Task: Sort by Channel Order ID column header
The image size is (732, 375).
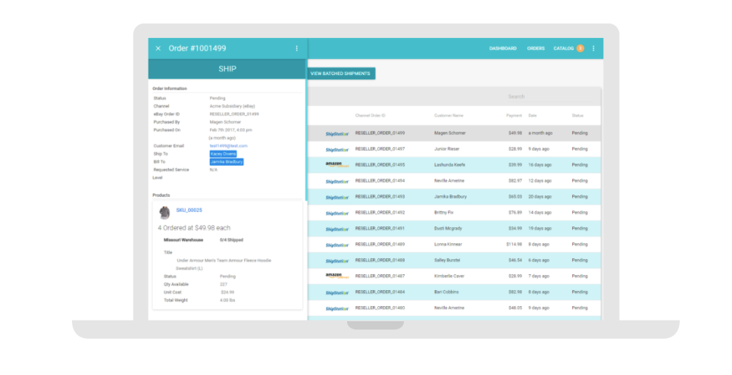Action: click(371, 115)
